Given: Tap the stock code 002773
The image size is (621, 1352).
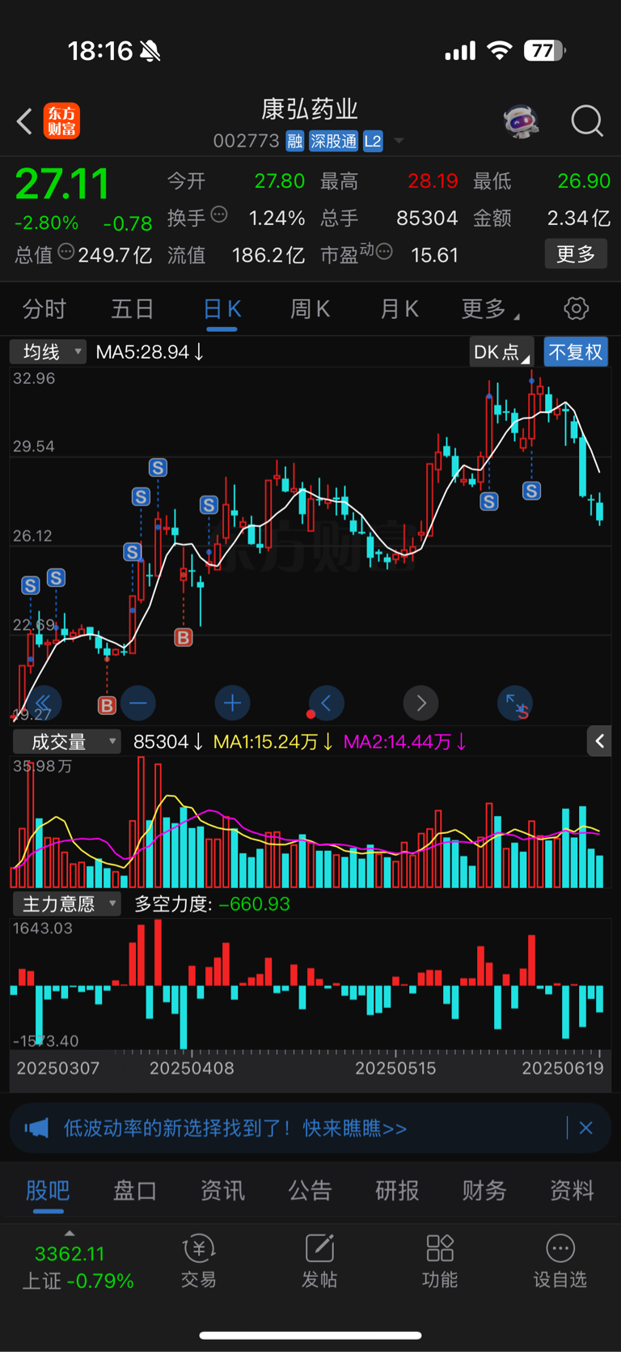Looking at the screenshot, I should (246, 142).
